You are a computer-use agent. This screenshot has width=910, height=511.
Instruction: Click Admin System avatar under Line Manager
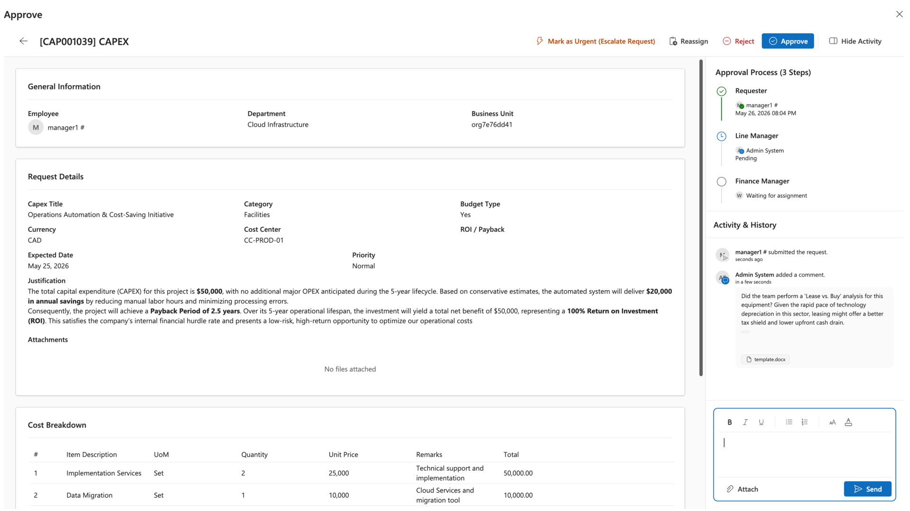pyautogui.click(x=739, y=150)
